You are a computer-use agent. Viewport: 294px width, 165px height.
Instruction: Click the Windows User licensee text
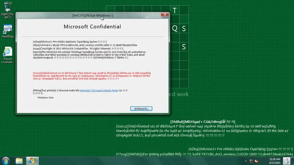click(46, 98)
